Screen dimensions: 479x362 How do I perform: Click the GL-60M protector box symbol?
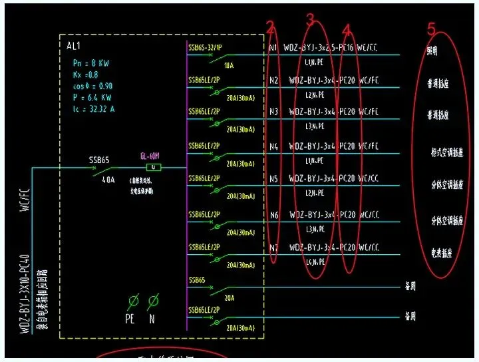[154, 168]
